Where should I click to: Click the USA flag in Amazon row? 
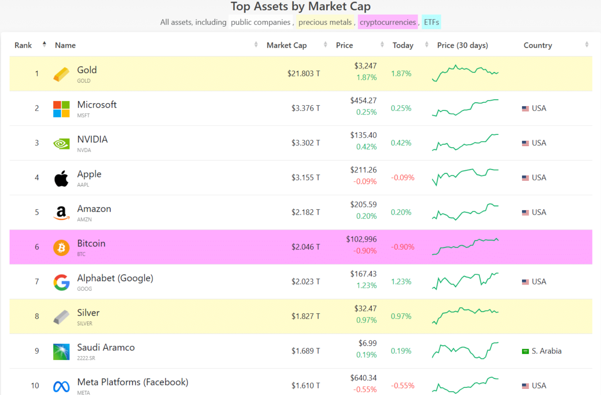click(x=525, y=213)
